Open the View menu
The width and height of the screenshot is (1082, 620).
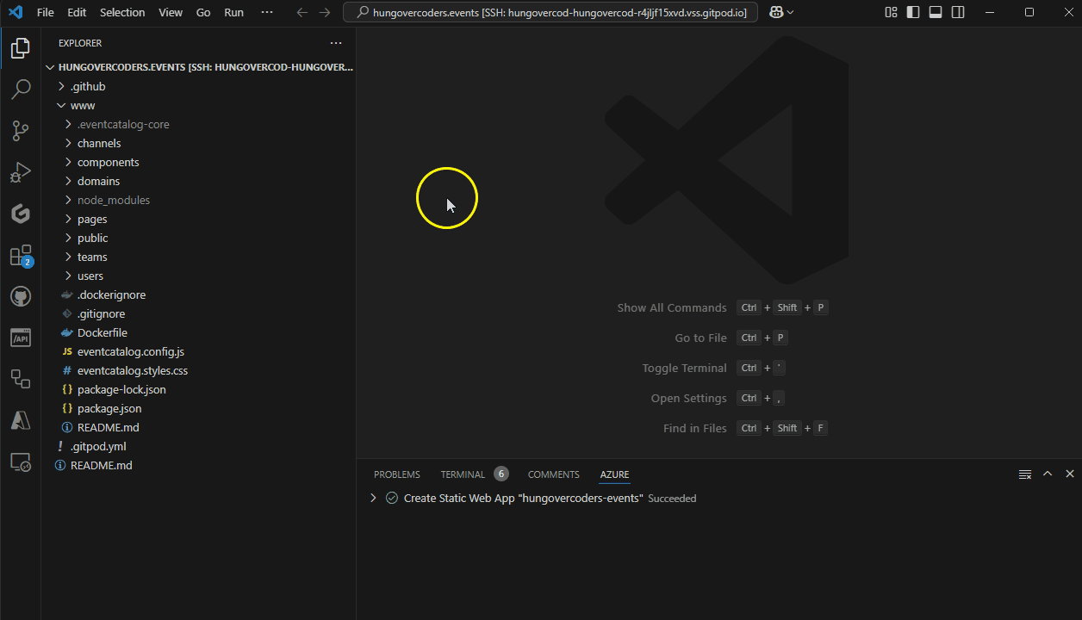coord(171,12)
